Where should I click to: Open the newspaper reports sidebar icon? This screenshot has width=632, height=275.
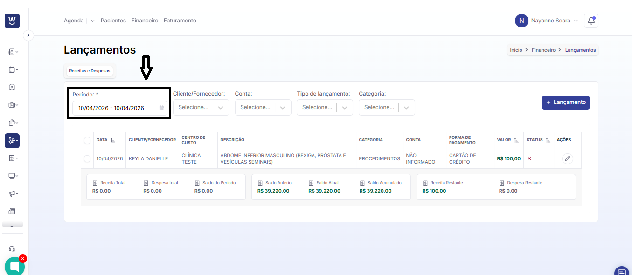coord(12,211)
